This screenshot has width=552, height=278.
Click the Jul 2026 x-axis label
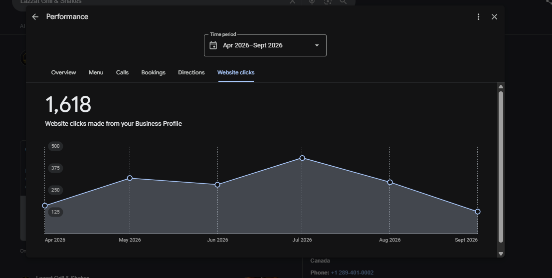coord(302,240)
